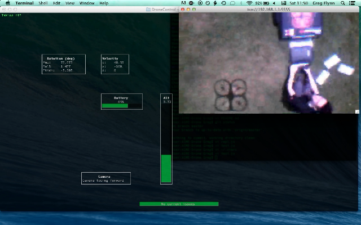361x225 pixels.
Task: Click the Sat 11:50 clock
Action: (x=298, y=3)
